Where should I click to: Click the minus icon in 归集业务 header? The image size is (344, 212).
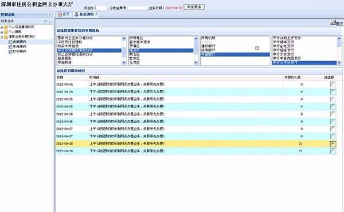point(50,21)
